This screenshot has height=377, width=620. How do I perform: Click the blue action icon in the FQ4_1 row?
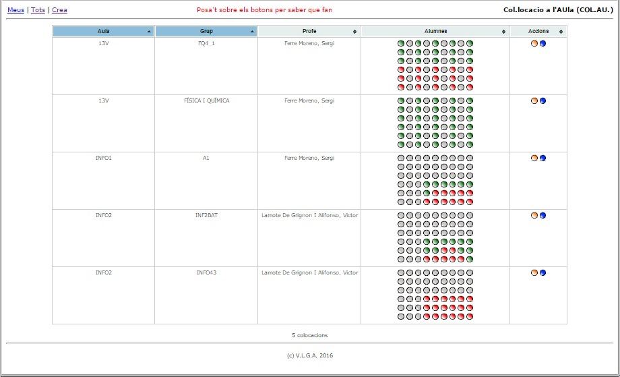(x=543, y=44)
